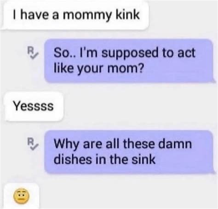218x209 pixels.
Task: Tap the "Yessss" message bubble
Action: click(34, 106)
